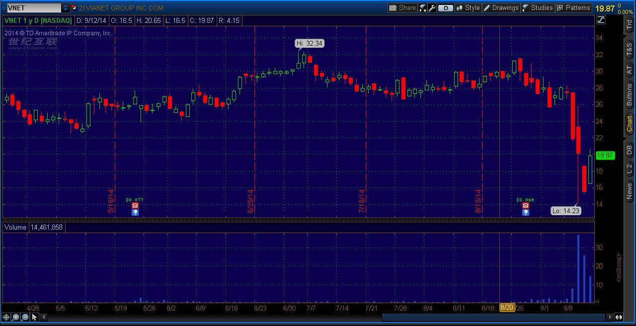The image size is (636, 326).
Task: Switch to the T&S sidebar tab
Action: pos(629,49)
